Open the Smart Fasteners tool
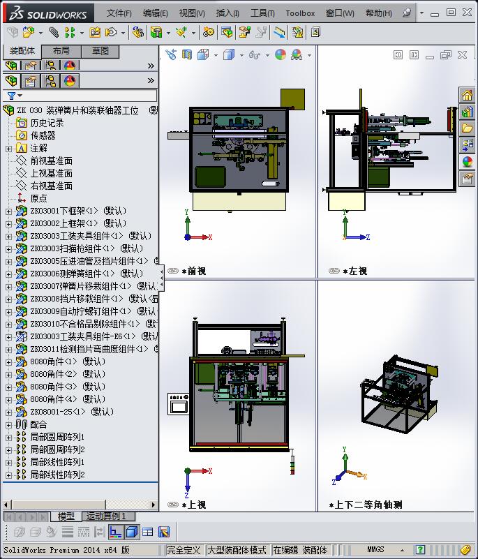Viewport: 478px width, 559px height. click(x=94, y=32)
